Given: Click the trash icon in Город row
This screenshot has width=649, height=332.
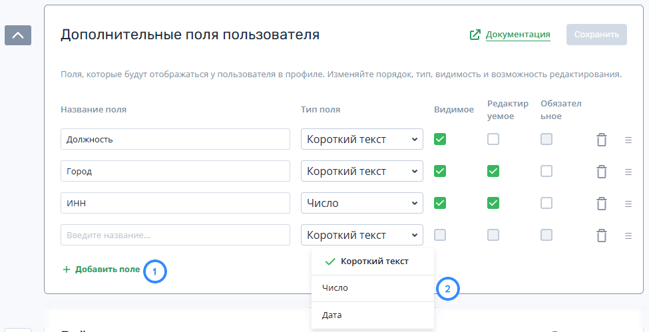Looking at the screenshot, I should 601,172.
